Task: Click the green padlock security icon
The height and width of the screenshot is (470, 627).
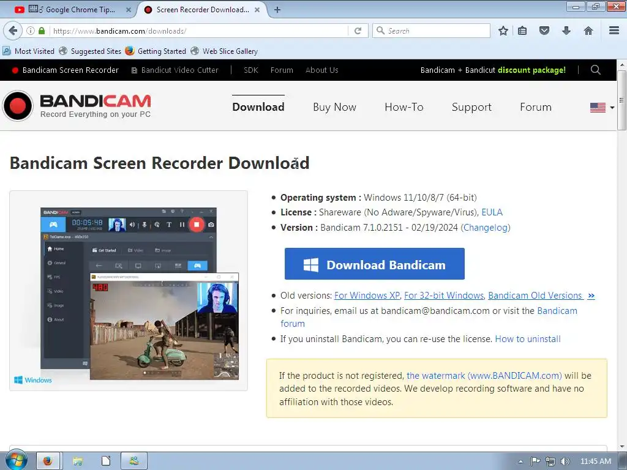Action: click(42, 31)
